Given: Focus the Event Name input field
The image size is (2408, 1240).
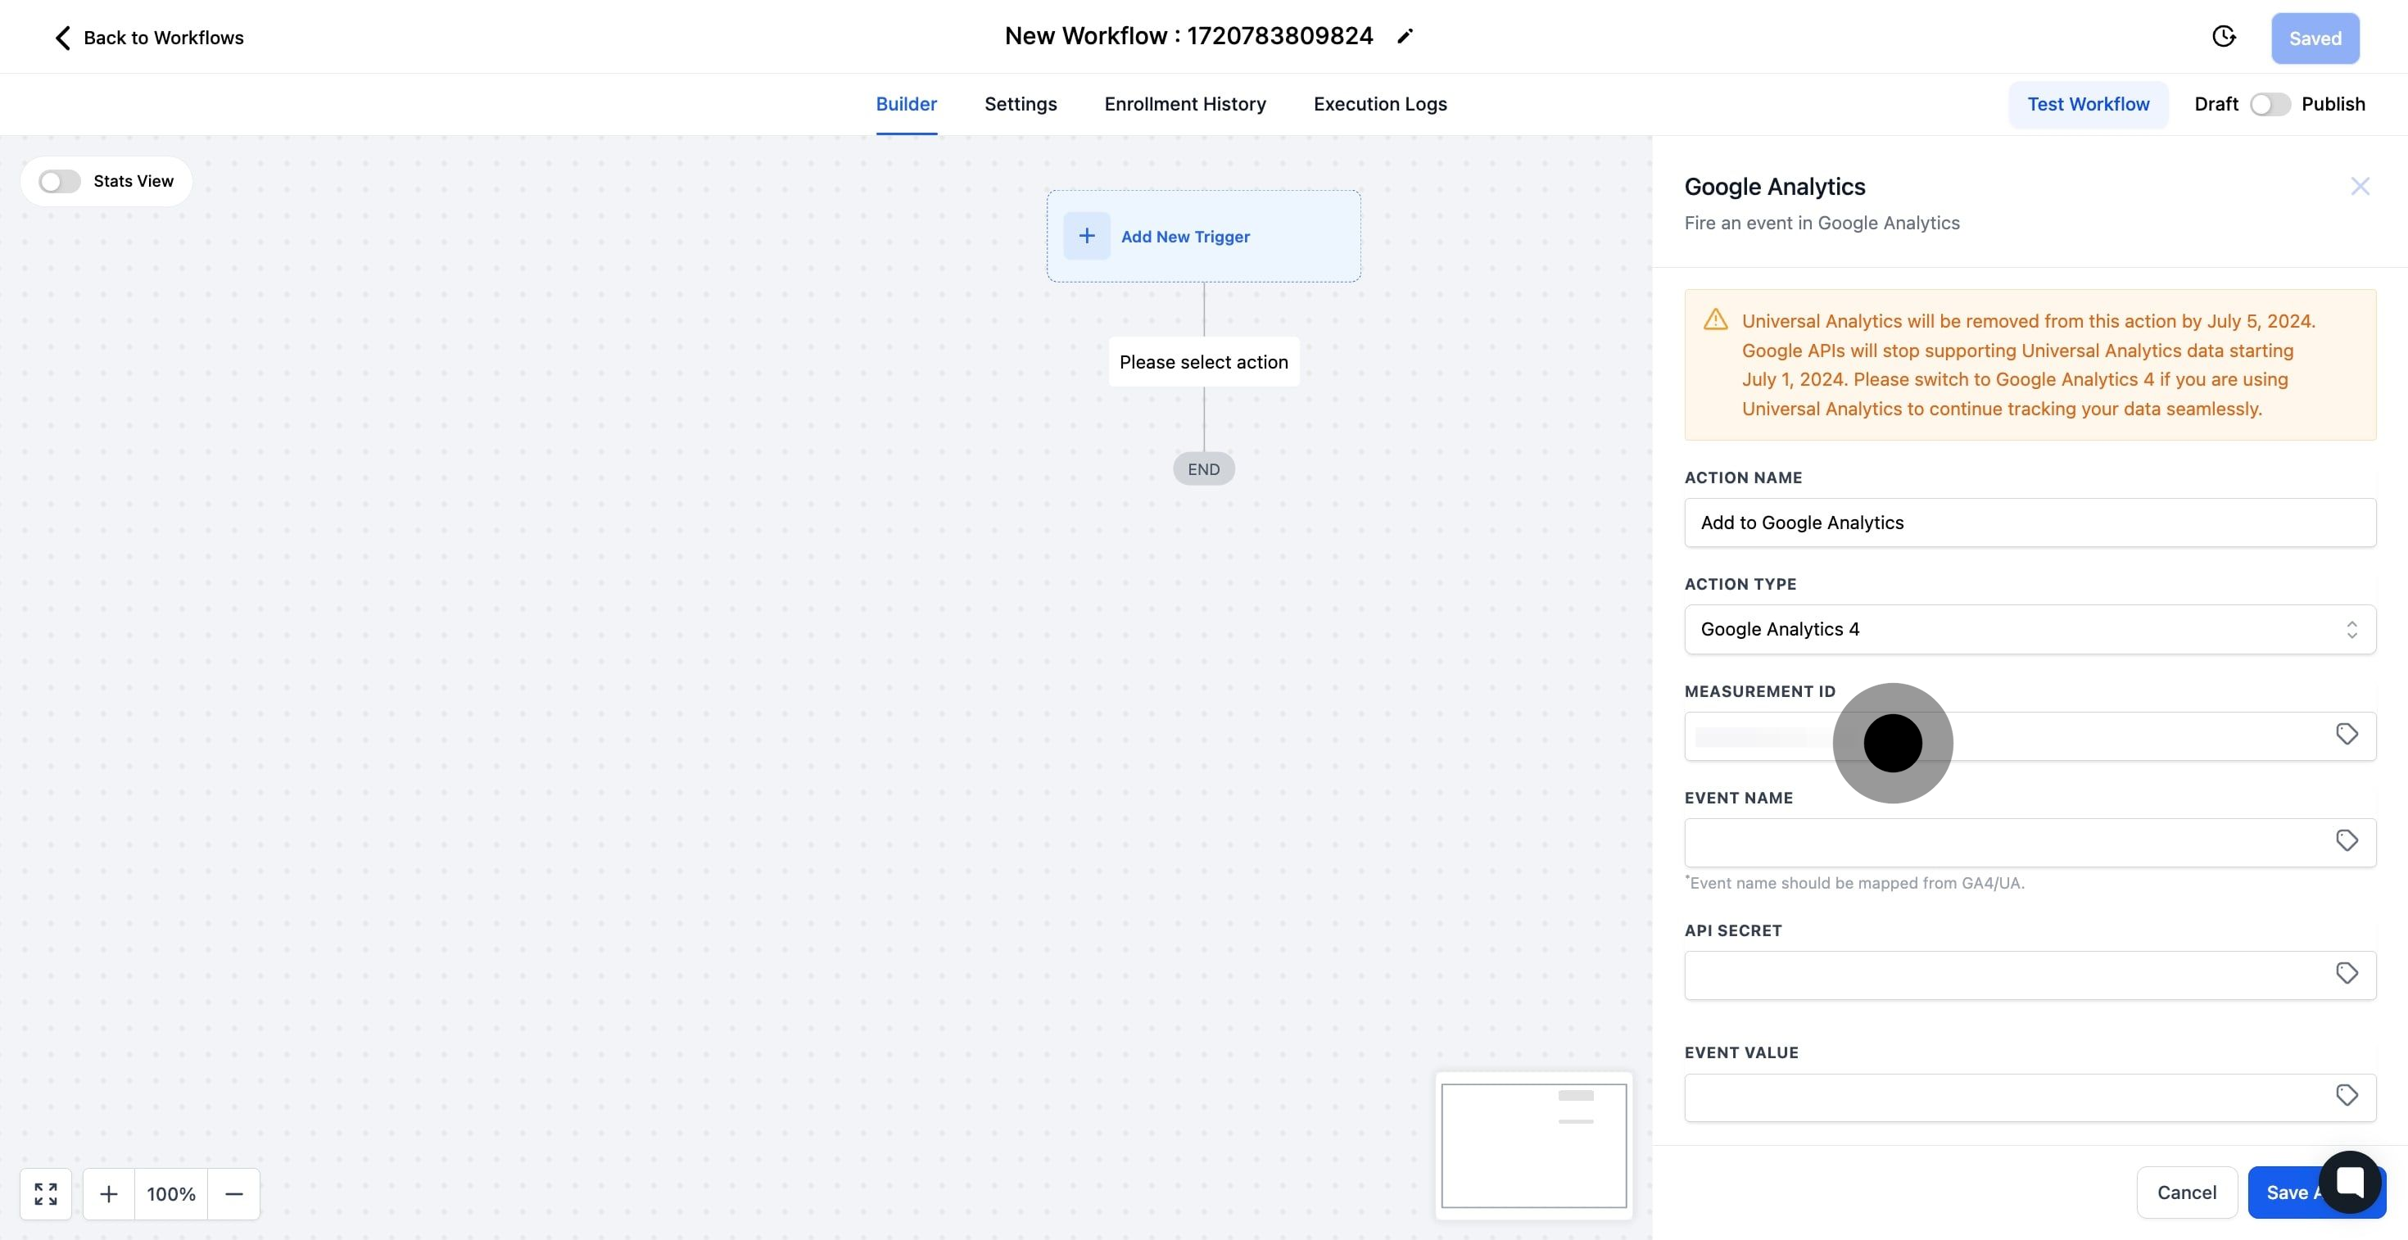Looking at the screenshot, I should click(2030, 842).
